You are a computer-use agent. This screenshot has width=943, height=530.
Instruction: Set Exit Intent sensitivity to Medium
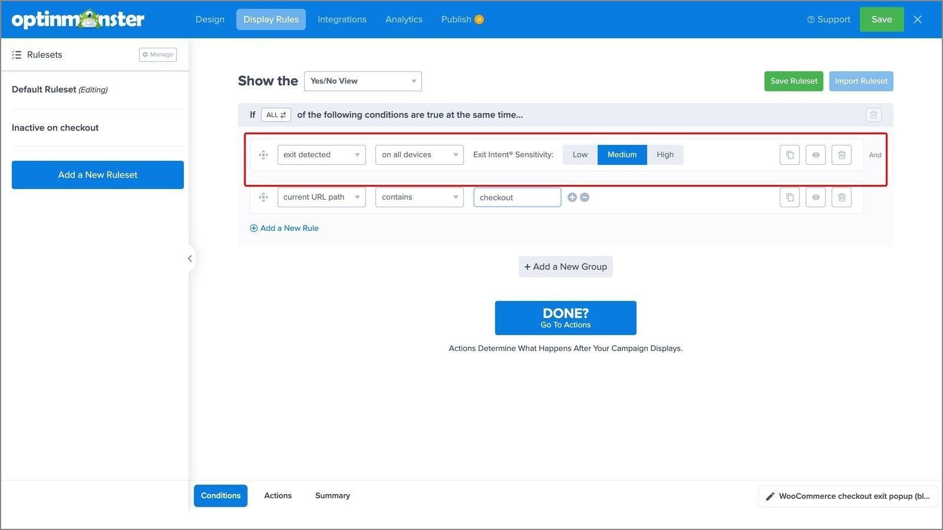coord(622,155)
